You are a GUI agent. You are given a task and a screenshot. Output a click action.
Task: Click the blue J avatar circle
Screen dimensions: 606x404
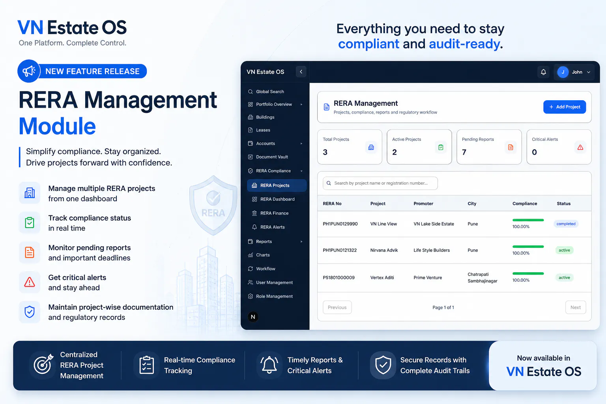click(x=563, y=72)
